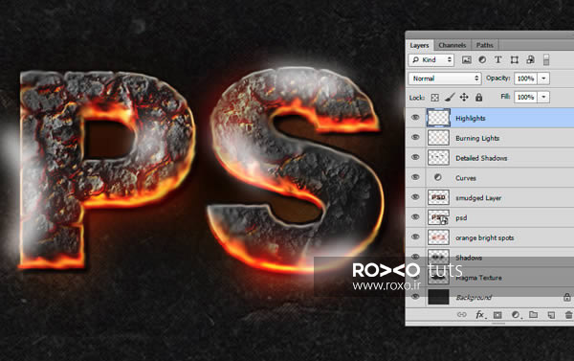Filter for adjustment layers icon
This screenshot has height=361, width=574.
pyautogui.click(x=482, y=59)
